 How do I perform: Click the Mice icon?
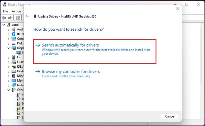tap(14, 76)
